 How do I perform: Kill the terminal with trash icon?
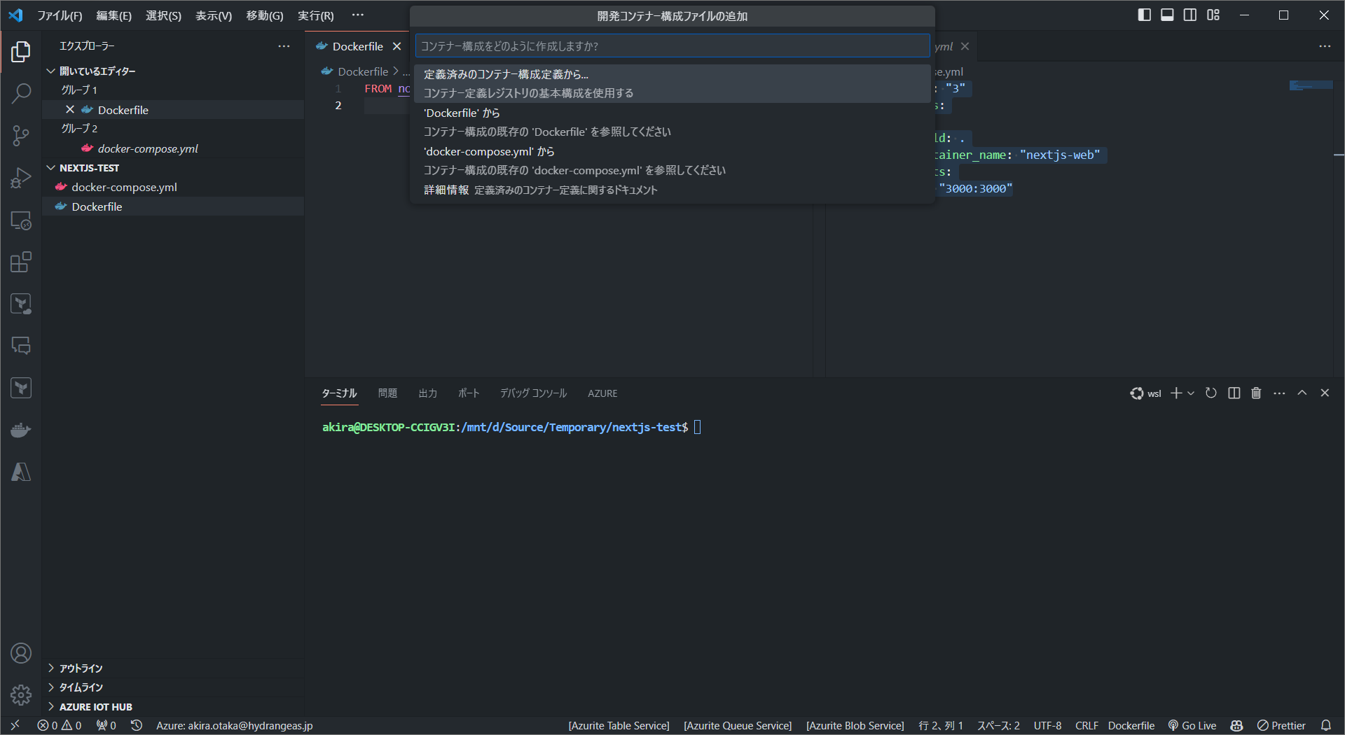pyautogui.click(x=1256, y=393)
